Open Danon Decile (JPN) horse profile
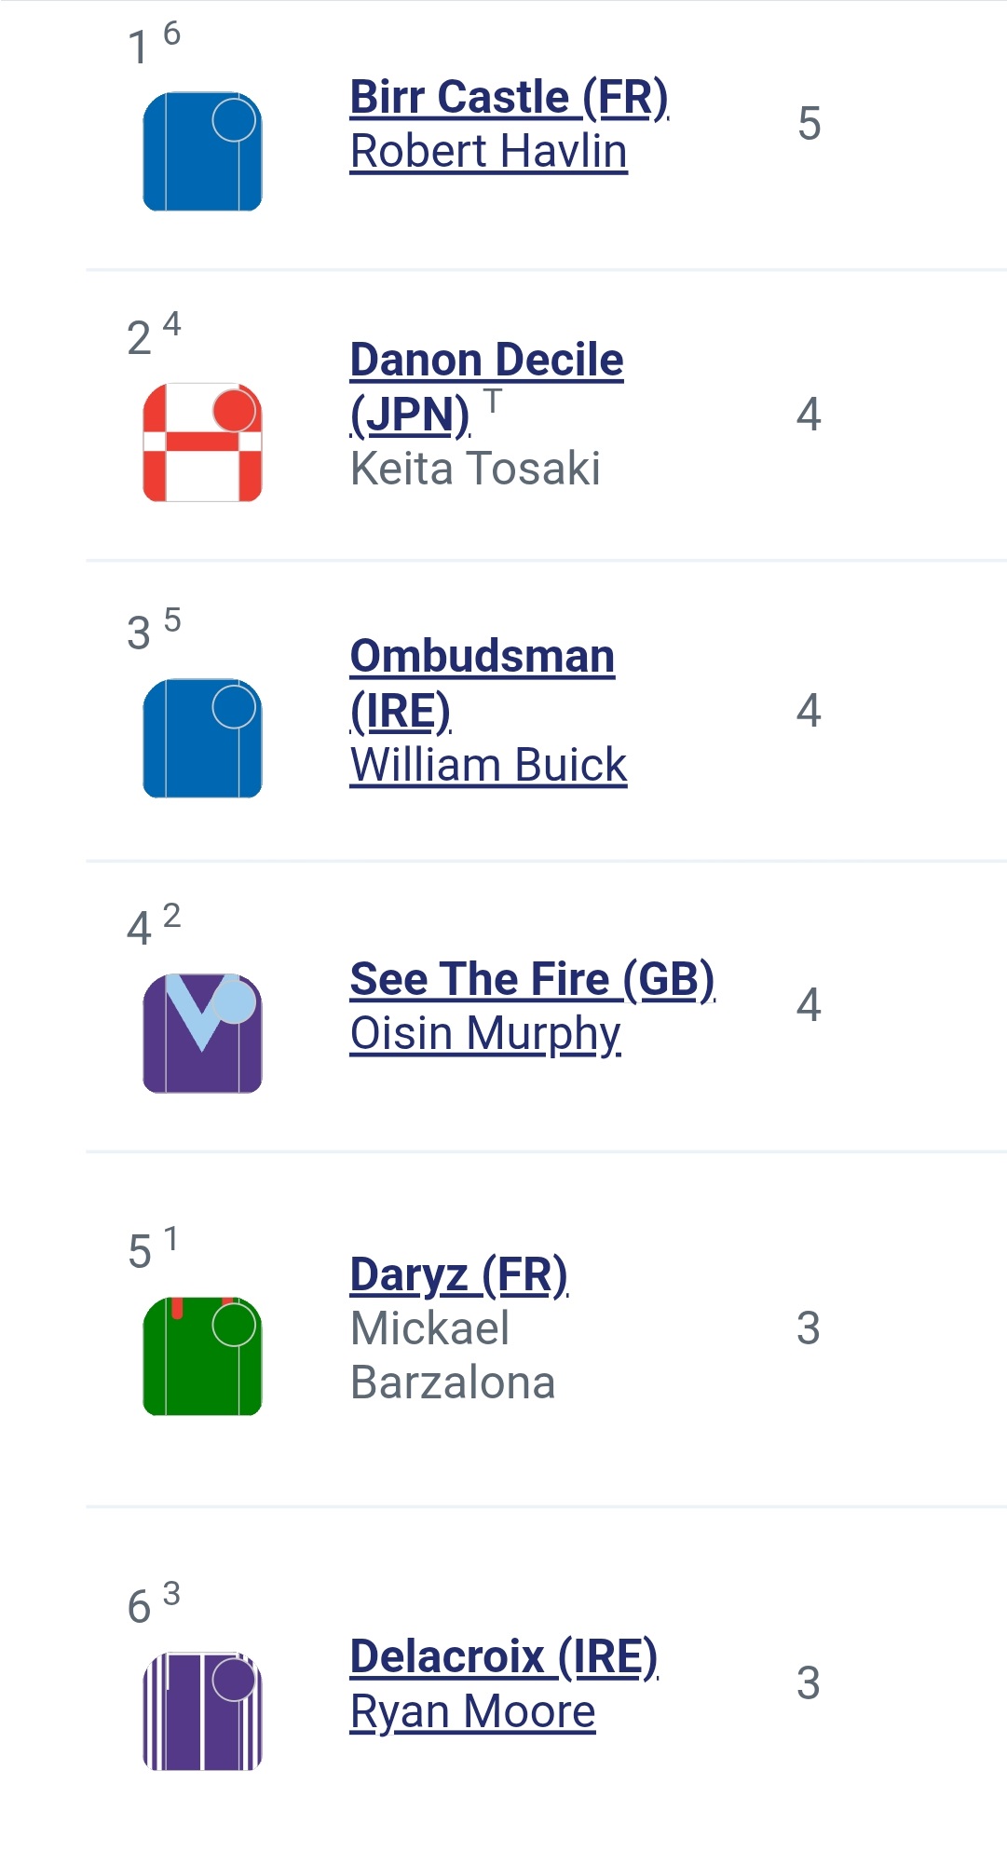1007x1852 pixels. coord(486,387)
